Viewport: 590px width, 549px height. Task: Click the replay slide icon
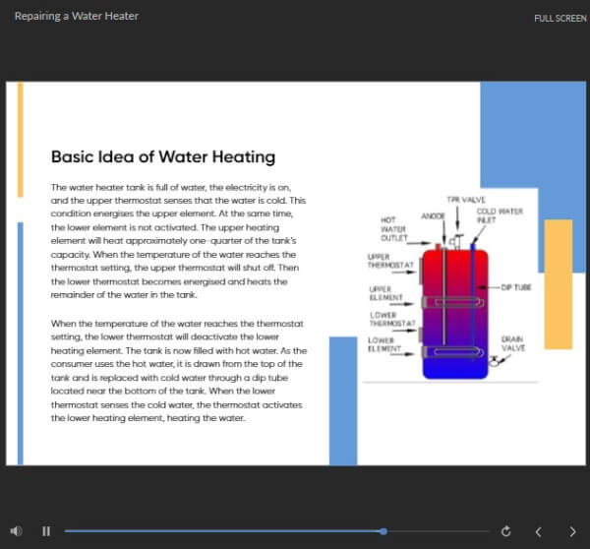[505, 531]
